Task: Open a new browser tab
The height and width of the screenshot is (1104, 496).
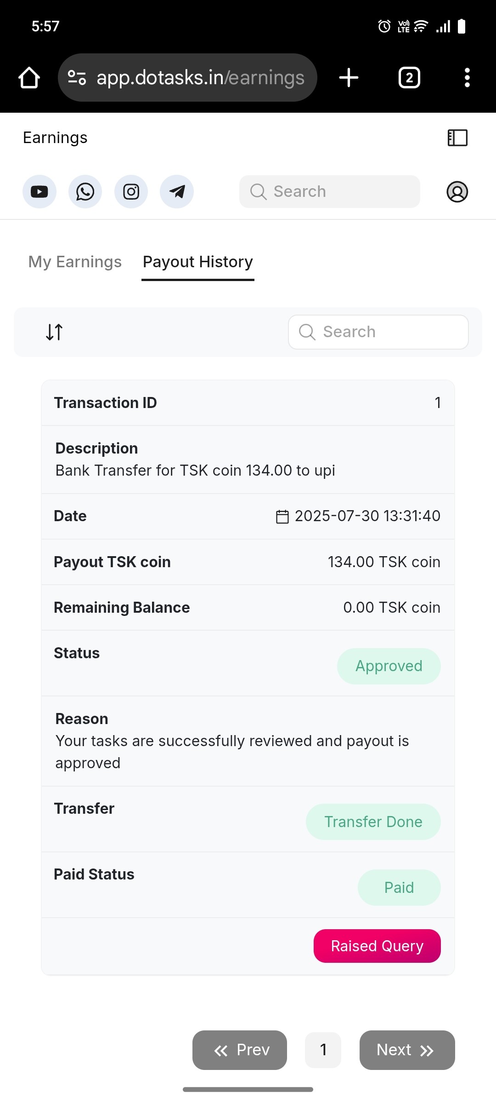Action: click(349, 78)
